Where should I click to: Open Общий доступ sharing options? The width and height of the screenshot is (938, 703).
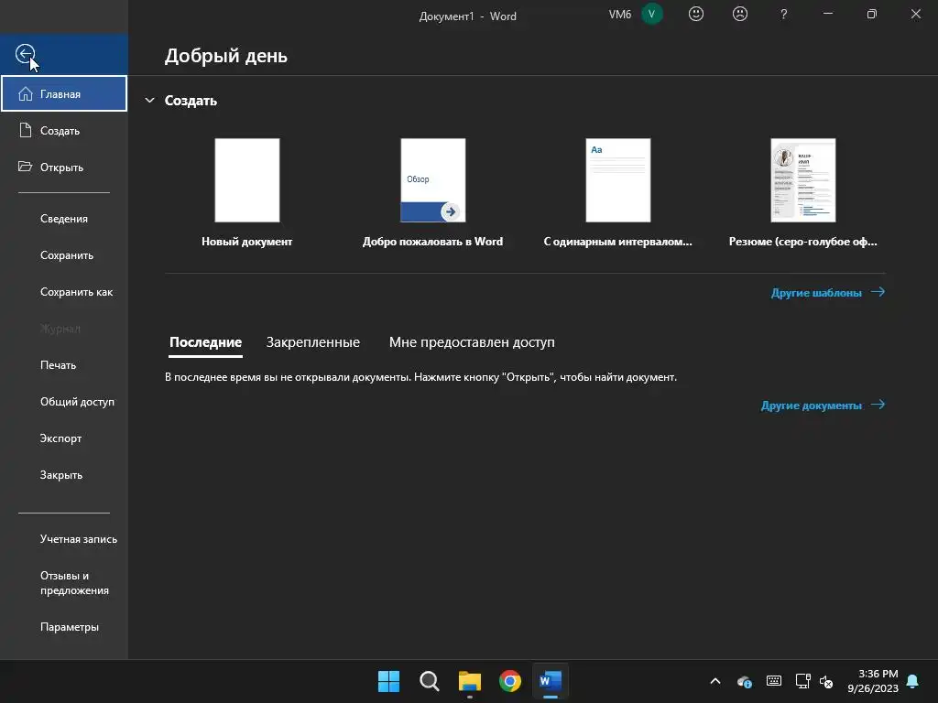[64, 402]
